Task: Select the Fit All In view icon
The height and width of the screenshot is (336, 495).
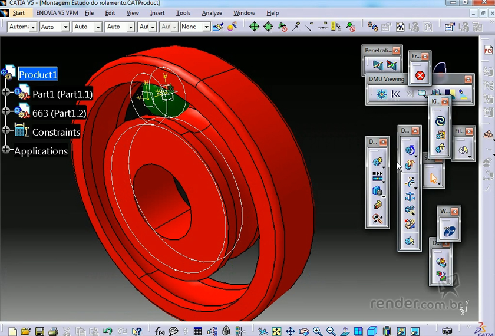Action: [276, 331]
